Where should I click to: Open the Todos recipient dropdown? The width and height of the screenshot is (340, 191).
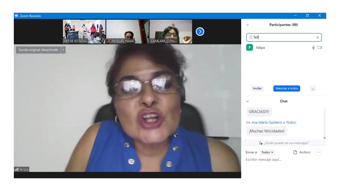(x=267, y=152)
